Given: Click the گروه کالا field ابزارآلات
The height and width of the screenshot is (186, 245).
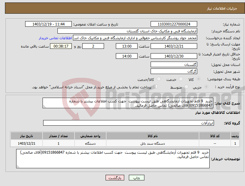Looking at the screenshot, I should point(129,123).
